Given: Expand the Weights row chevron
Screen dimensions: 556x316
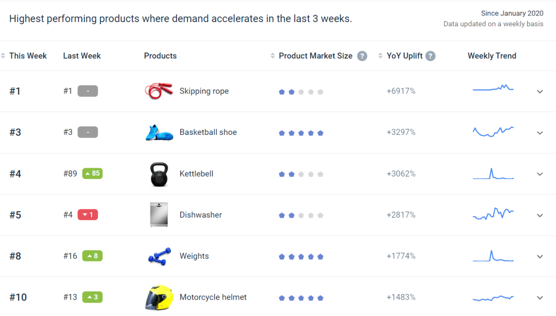Looking at the screenshot, I should pyautogui.click(x=540, y=256).
